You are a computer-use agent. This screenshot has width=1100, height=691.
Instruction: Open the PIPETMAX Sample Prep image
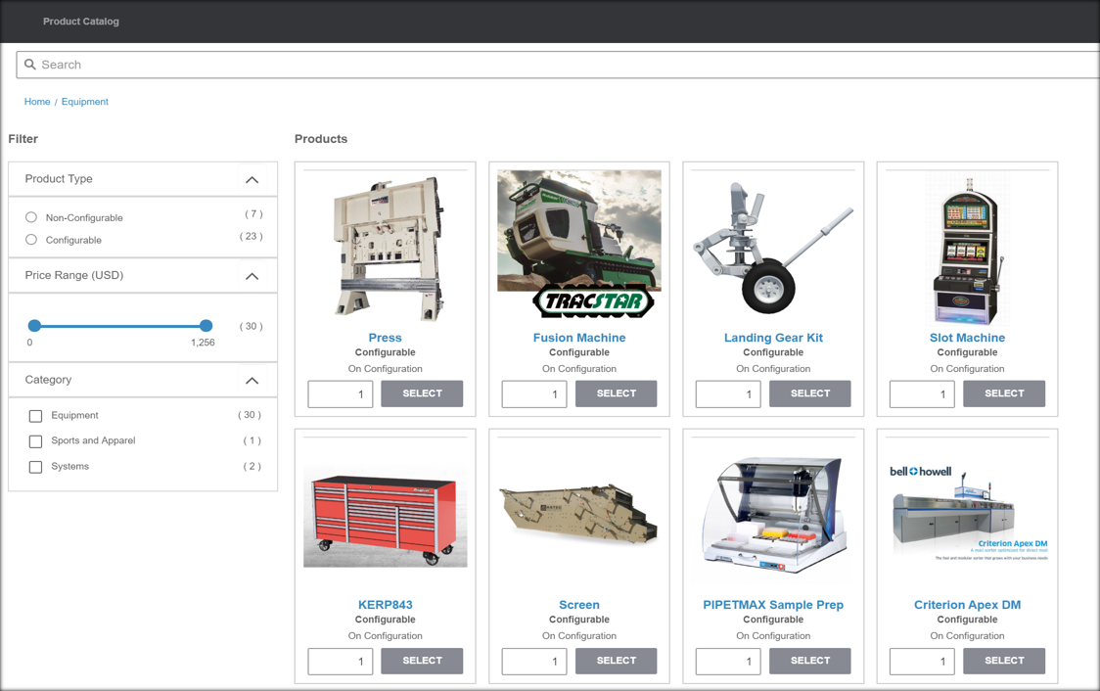(773, 518)
